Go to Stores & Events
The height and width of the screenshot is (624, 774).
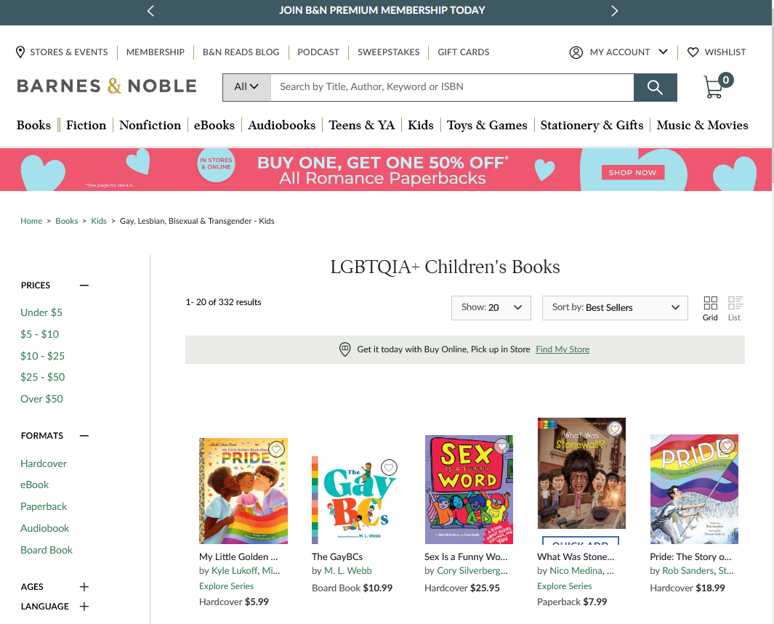click(x=68, y=52)
